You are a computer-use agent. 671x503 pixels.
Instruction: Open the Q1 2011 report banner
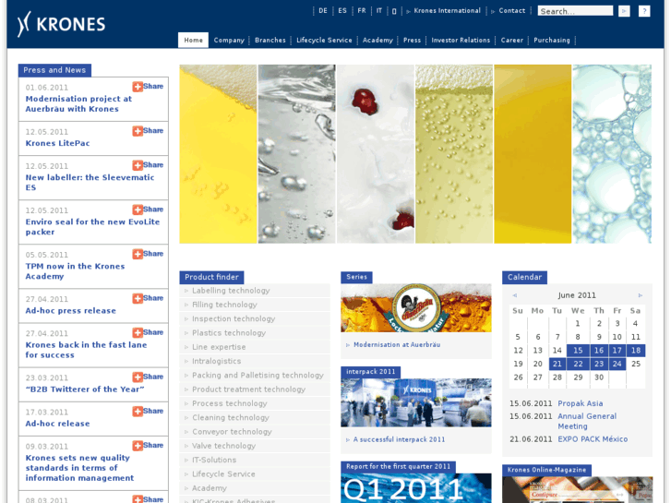pos(416,488)
